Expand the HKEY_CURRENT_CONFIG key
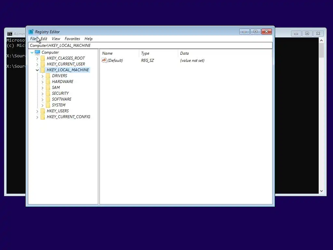Screen dimensions: 333x250 click(37, 117)
